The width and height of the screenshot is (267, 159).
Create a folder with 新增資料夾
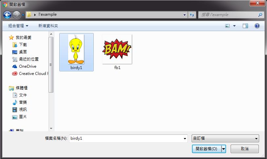coord(48,26)
